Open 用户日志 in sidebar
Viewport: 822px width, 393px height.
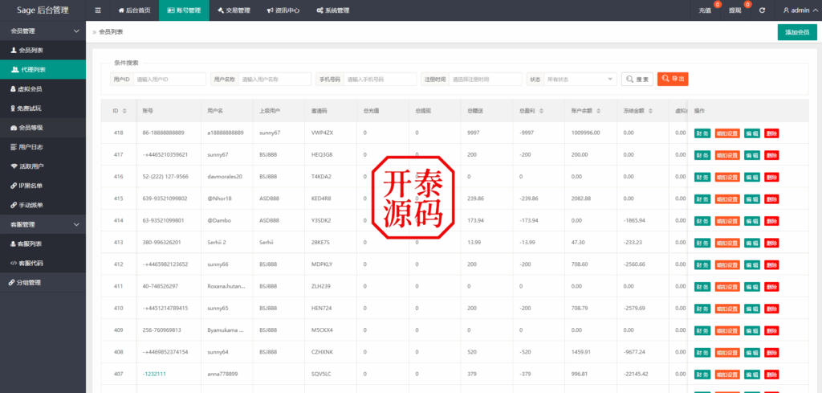pos(43,147)
